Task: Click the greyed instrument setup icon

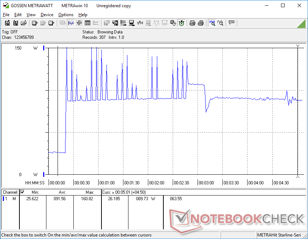Action: pyautogui.click(x=148, y=23)
